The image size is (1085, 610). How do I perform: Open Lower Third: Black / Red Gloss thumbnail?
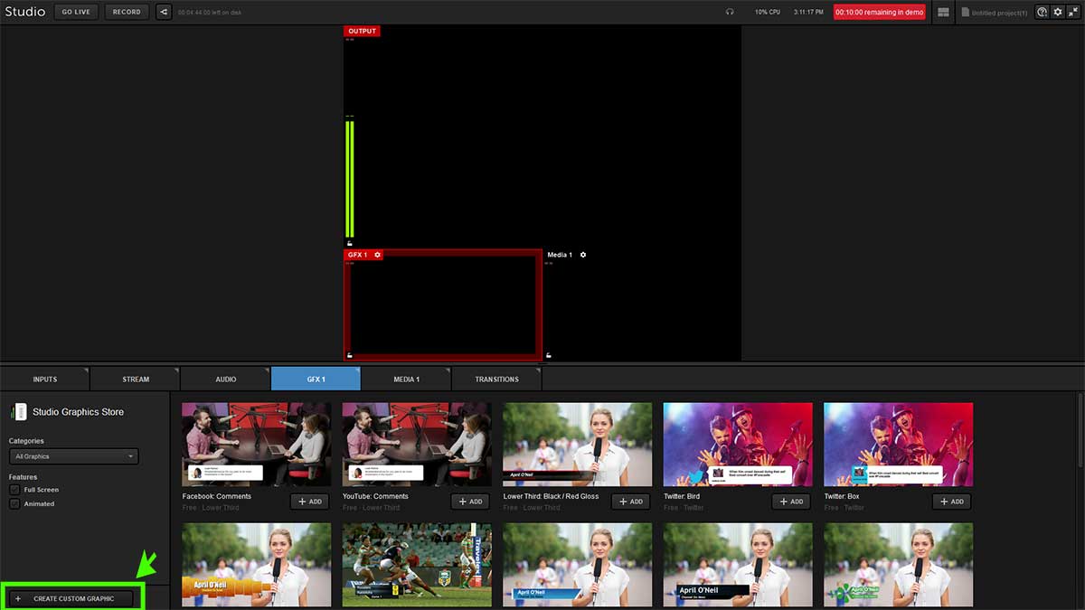point(578,445)
